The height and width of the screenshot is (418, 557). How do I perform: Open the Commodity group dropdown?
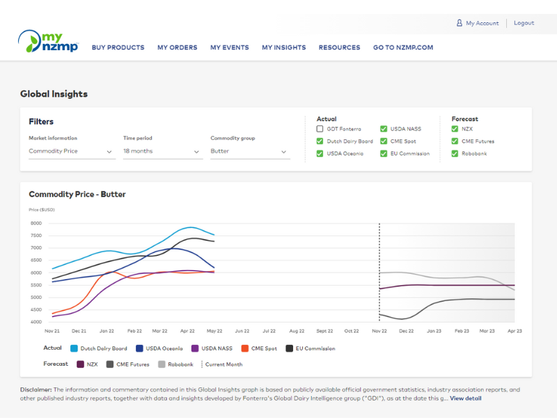click(251, 151)
